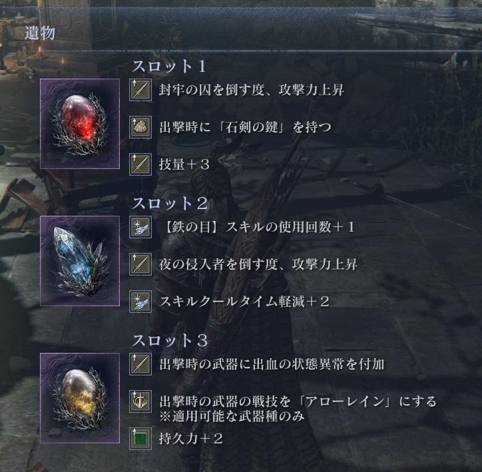Viewport: 482px width, 472px height.
Task: Click sword icon next to 技量+3
Action: (140, 164)
